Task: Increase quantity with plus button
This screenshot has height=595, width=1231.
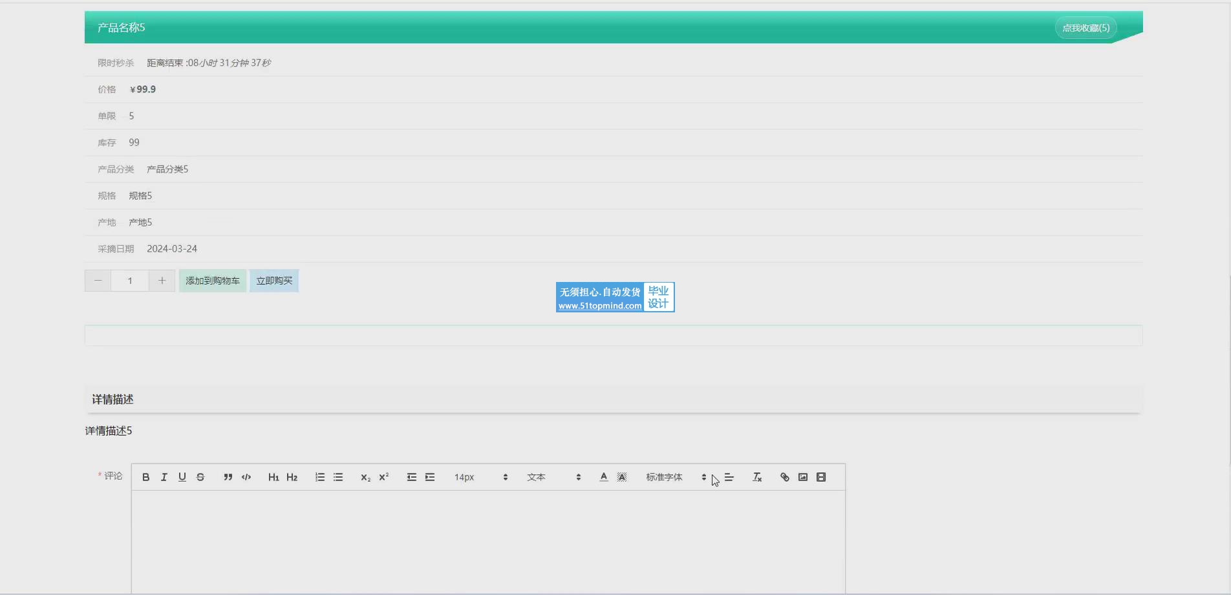Action: click(x=162, y=281)
